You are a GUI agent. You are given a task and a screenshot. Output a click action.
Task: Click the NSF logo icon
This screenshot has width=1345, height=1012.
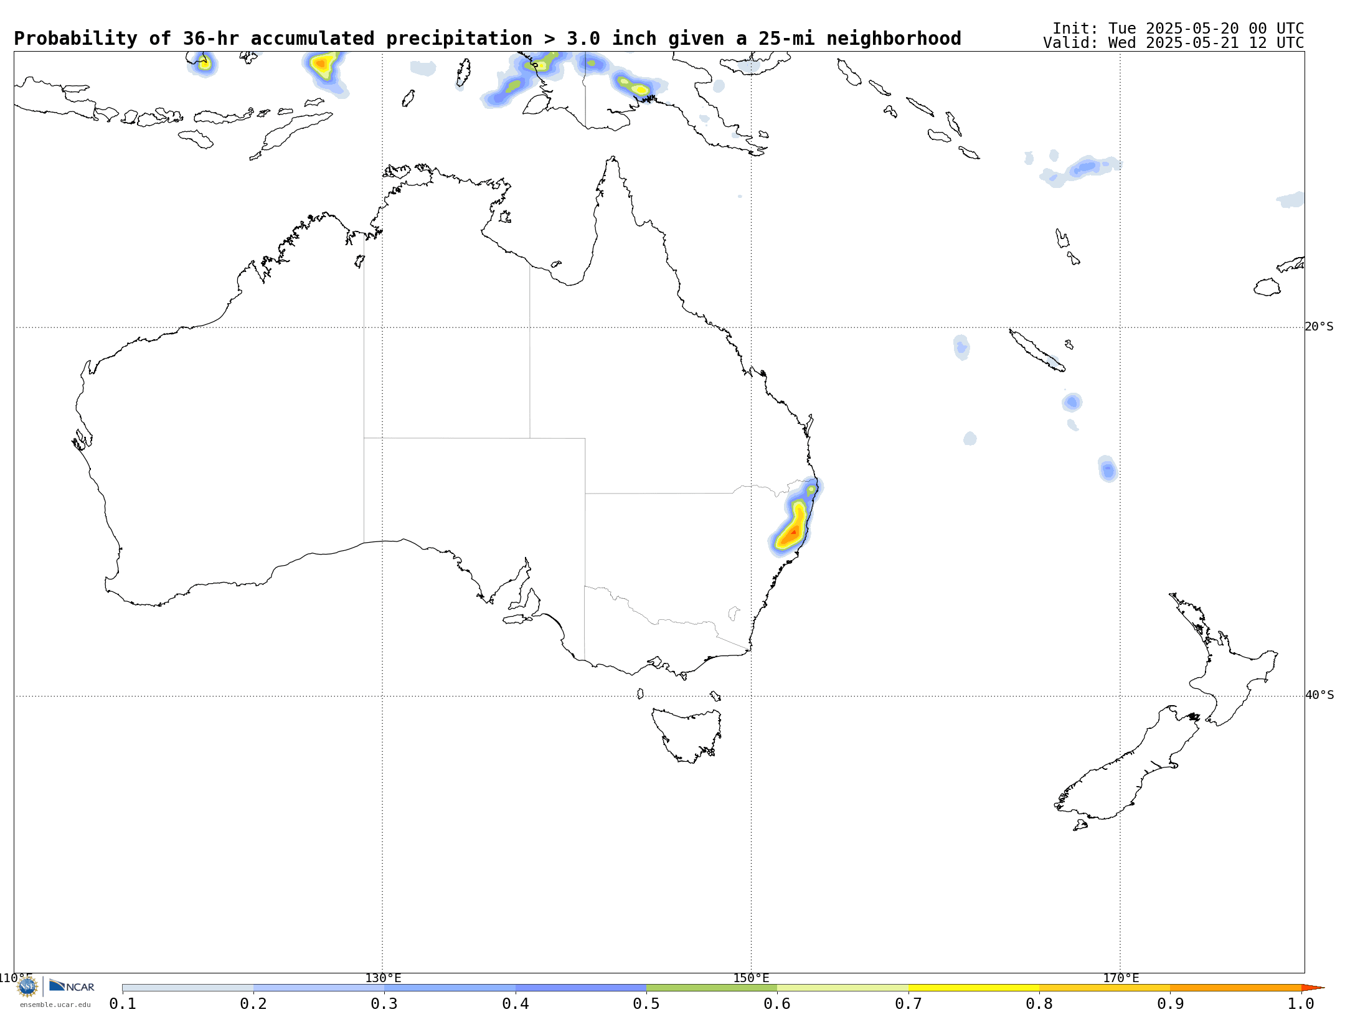pos(27,986)
